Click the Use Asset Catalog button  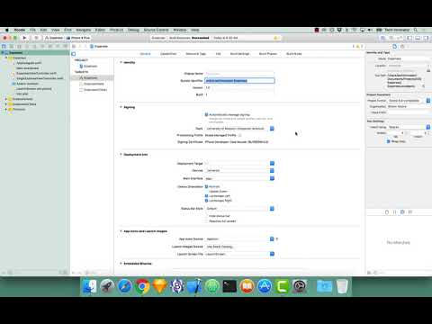pos(220,247)
